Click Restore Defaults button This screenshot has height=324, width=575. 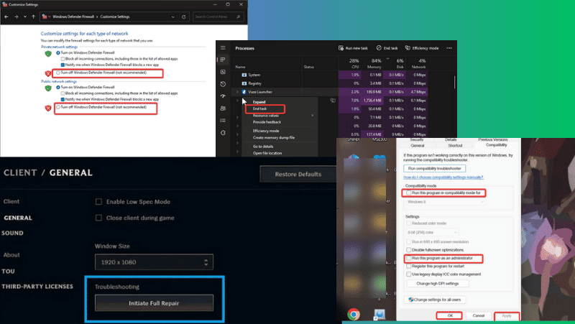[298, 174]
